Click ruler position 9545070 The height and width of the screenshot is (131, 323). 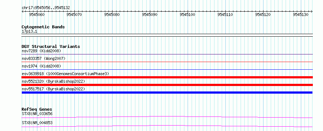(74, 15)
